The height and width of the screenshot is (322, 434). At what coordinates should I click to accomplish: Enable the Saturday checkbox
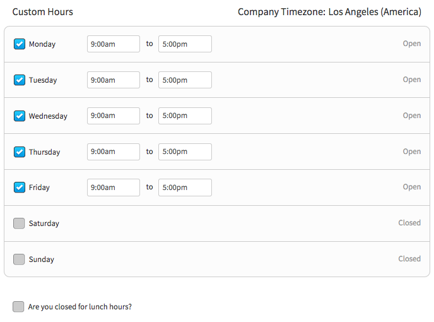(19, 224)
